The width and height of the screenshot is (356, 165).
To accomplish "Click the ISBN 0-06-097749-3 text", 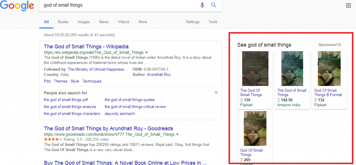I will pyautogui.click(x=150, y=69).
